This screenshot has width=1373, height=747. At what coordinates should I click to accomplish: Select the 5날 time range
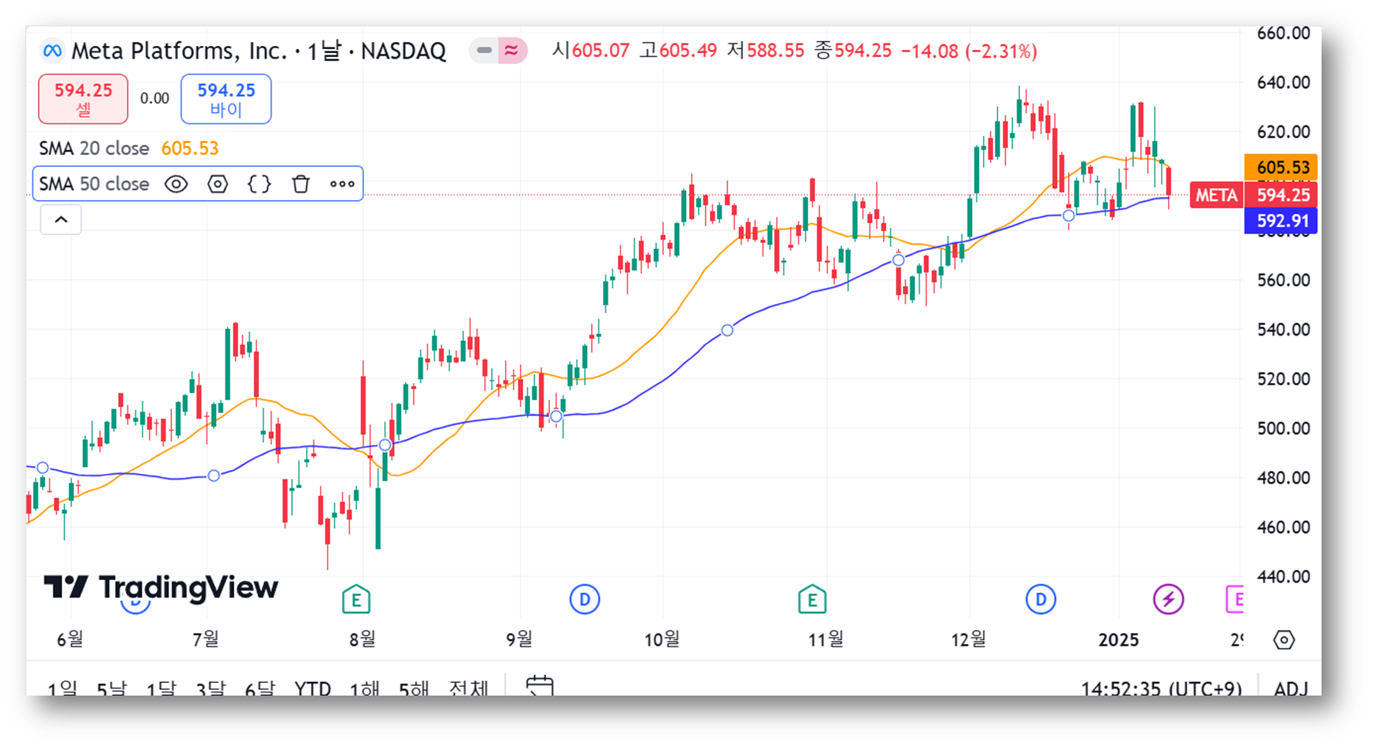click(x=112, y=688)
